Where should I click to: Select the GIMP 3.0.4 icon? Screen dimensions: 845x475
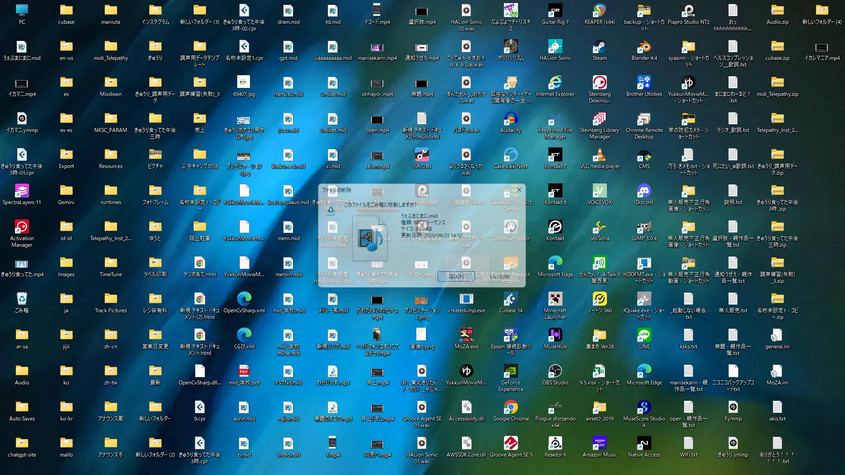[644, 227]
